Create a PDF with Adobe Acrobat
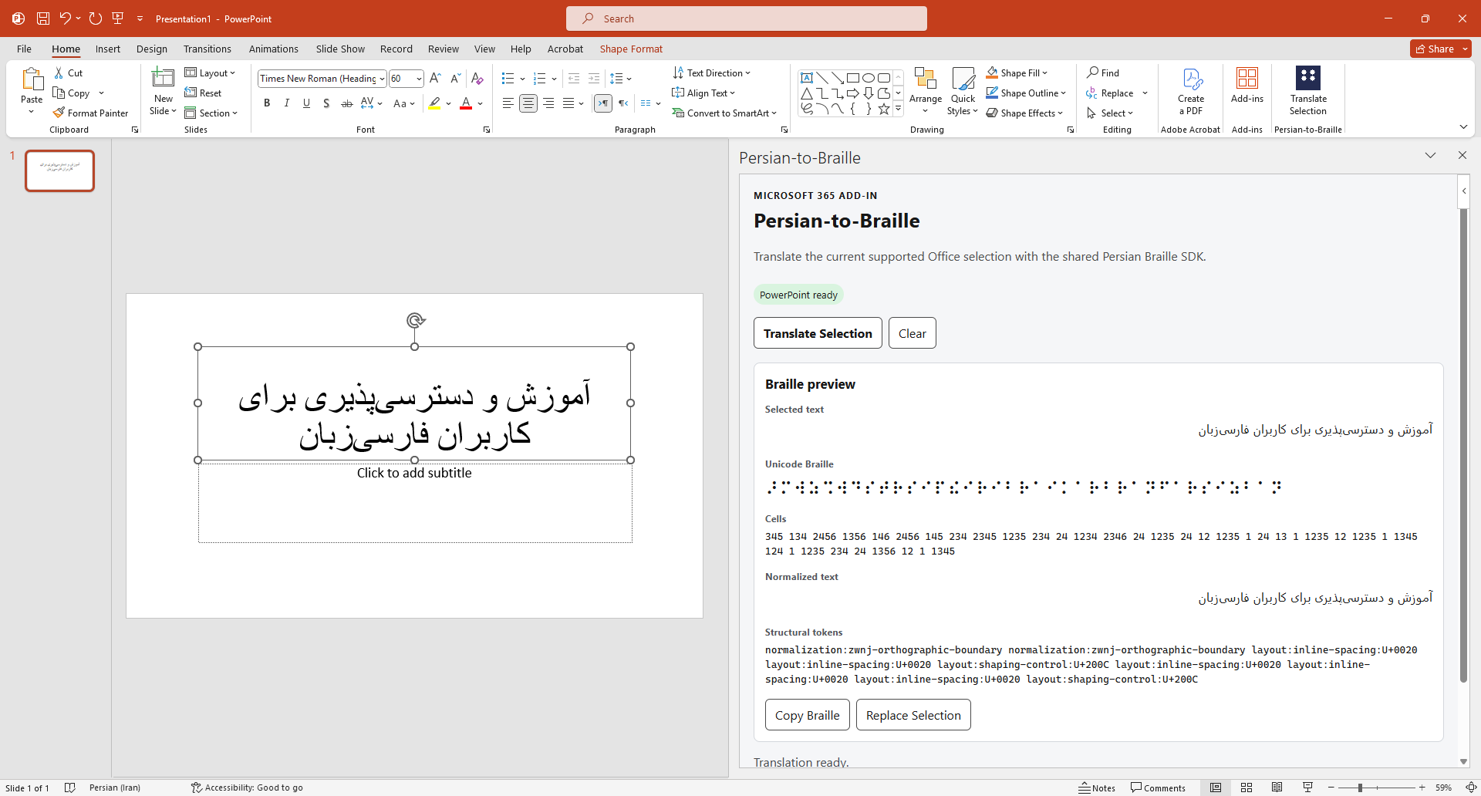 click(1191, 91)
